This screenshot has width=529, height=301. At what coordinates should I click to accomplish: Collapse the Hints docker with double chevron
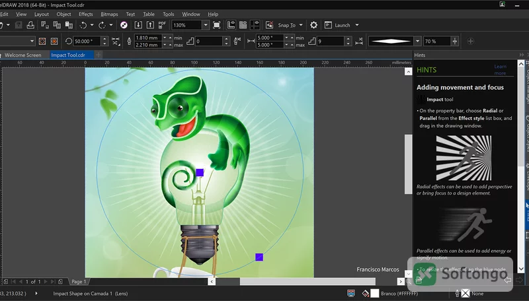click(522, 55)
